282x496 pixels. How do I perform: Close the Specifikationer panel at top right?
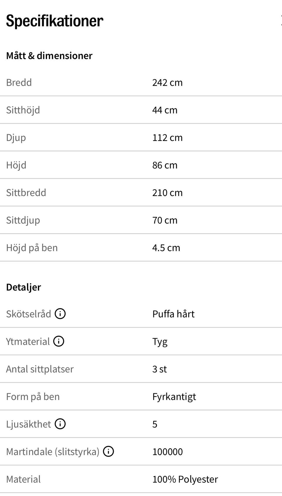[281, 21]
